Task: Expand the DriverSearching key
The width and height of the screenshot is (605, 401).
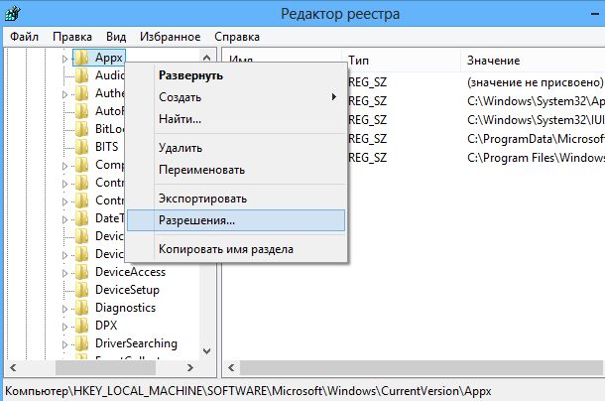Action: (64, 344)
